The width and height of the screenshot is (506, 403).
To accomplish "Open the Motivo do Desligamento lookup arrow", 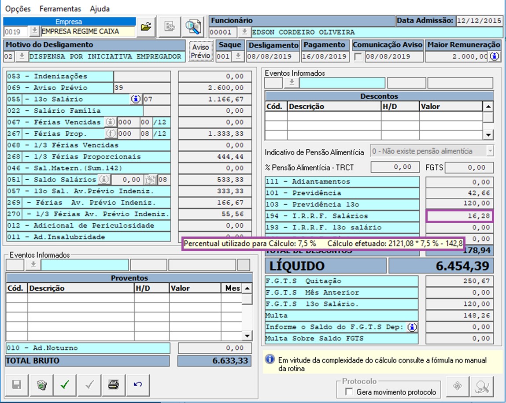I will click(x=22, y=56).
